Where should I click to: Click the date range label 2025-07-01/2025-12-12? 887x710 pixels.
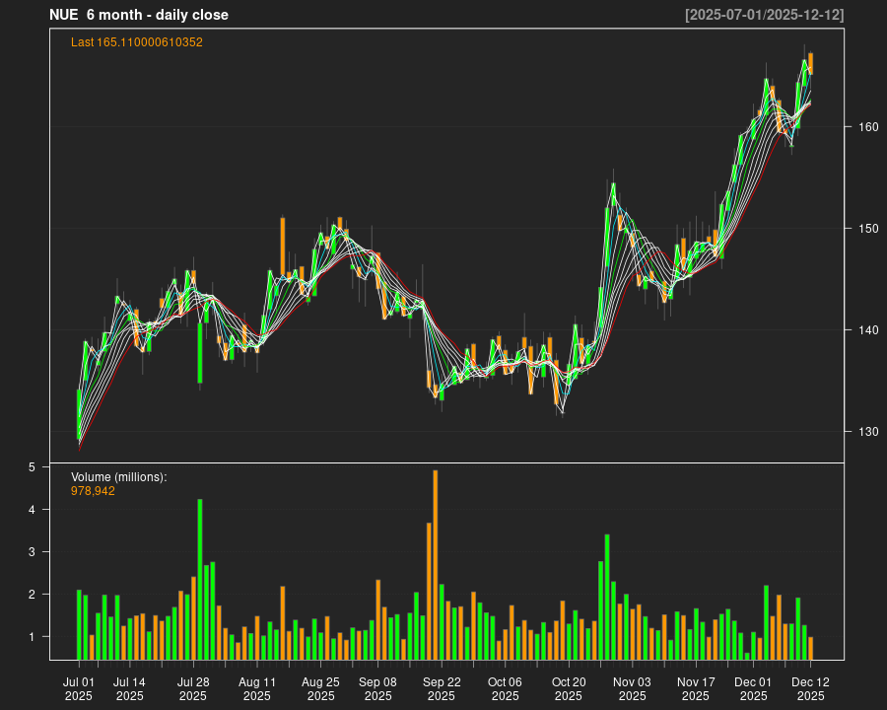[764, 15]
